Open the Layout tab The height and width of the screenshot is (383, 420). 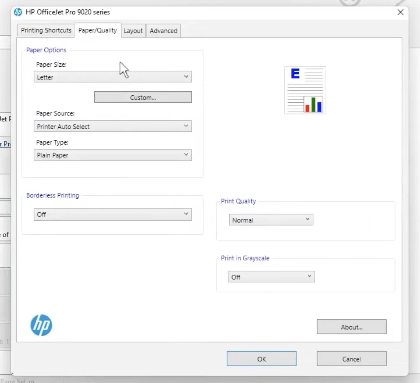click(133, 31)
